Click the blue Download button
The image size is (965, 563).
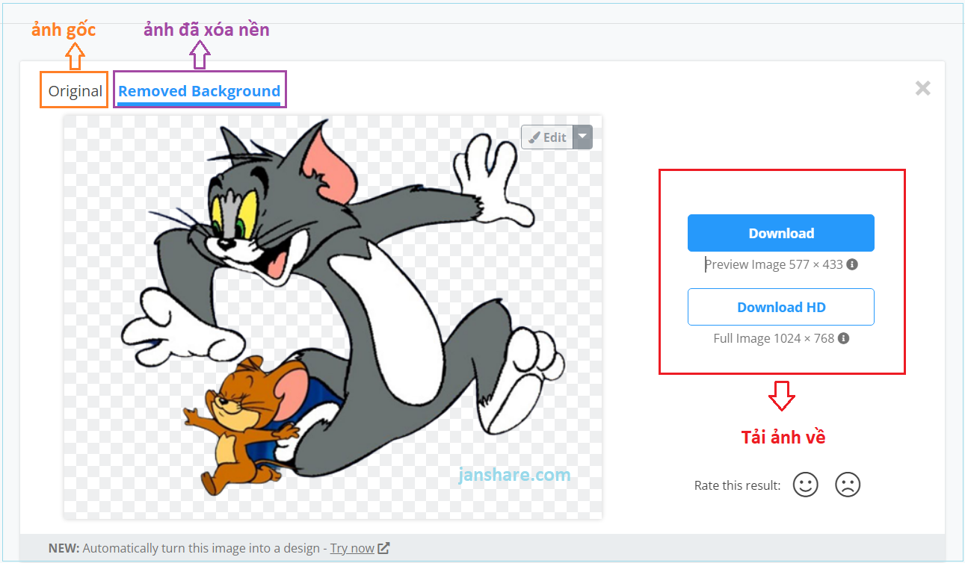[781, 233]
